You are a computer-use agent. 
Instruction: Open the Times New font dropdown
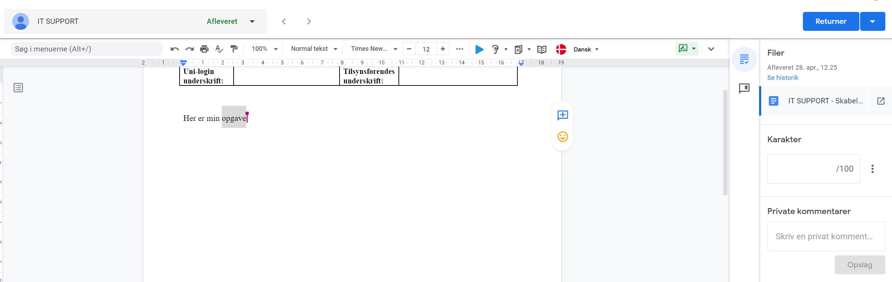tap(374, 49)
